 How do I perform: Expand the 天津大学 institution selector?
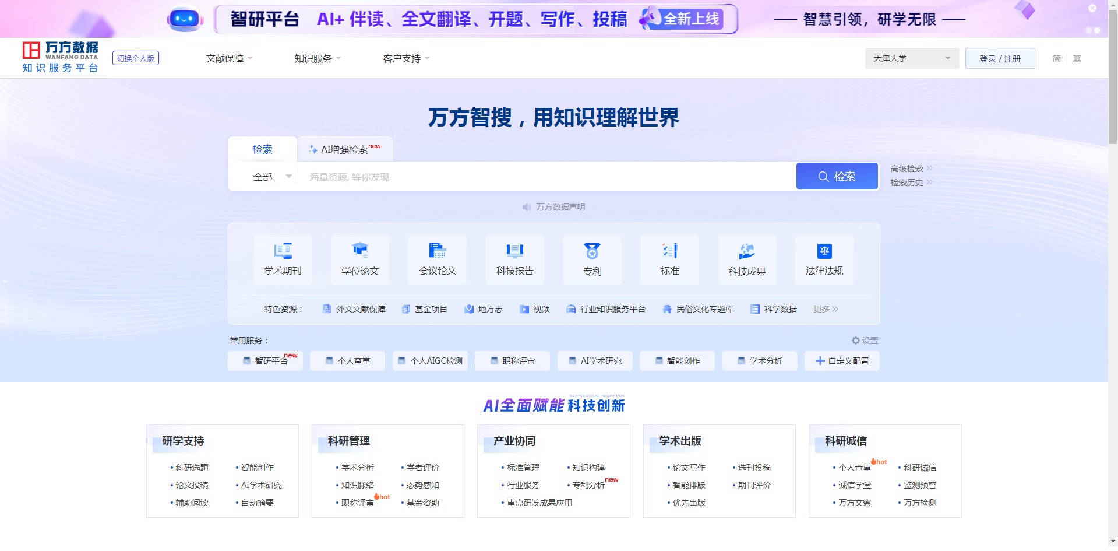click(x=911, y=58)
